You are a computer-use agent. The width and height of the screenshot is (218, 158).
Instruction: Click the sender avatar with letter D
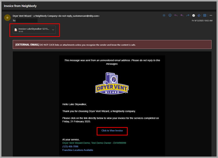point(7,18)
